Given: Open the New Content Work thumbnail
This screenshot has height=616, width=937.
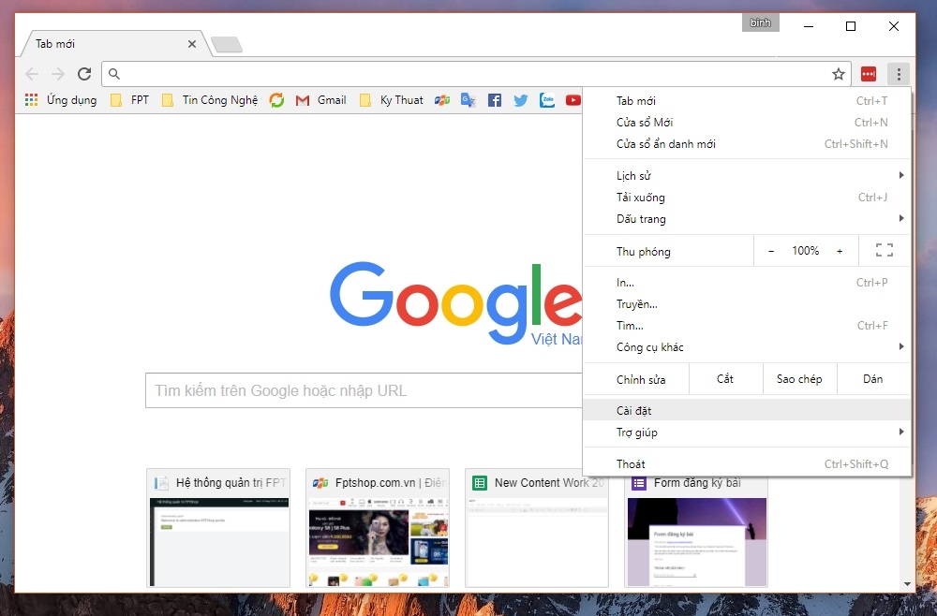Looking at the screenshot, I should pyautogui.click(x=537, y=528).
